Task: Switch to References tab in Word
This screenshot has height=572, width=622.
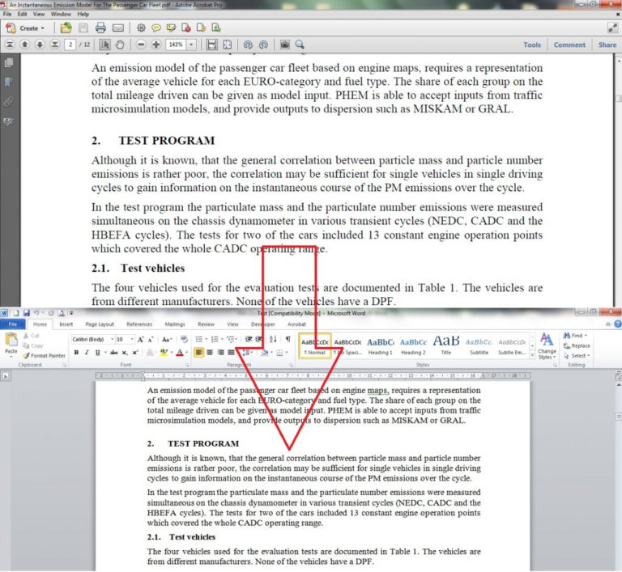Action: click(139, 324)
